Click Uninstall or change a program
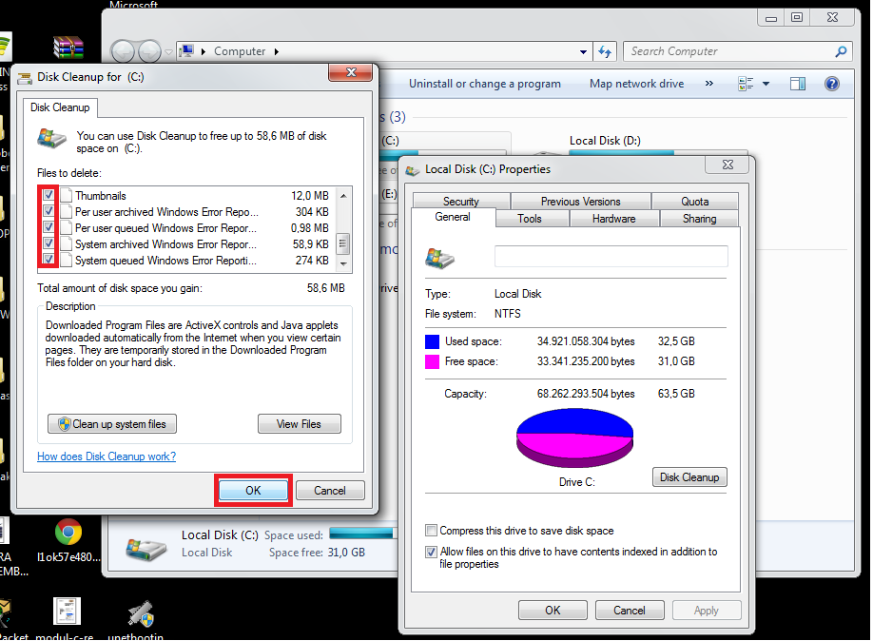Viewport: 873px width, 641px height. [484, 84]
